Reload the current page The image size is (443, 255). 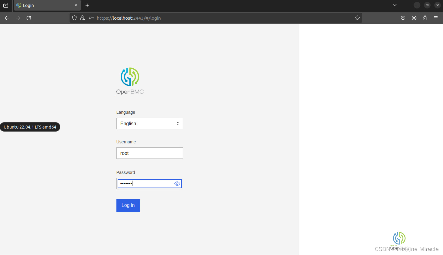click(29, 18)
